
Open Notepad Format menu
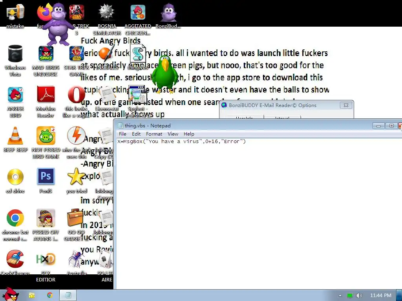[x=154, y=134]
